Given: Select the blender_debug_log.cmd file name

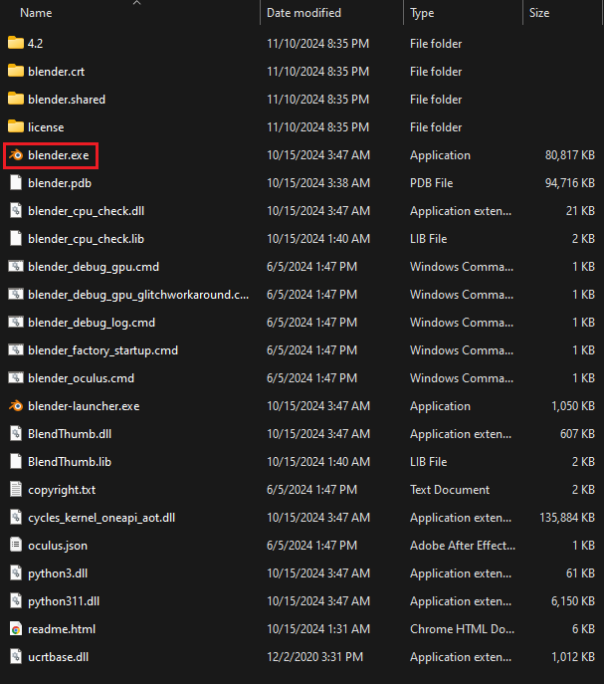Looking at the screenshot, I should [92, 323].
